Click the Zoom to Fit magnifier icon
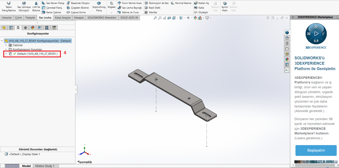339x168 pixels. (x=155, y=18)
